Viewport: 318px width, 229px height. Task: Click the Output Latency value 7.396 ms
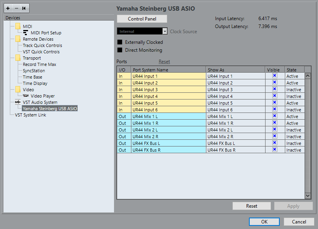[x=267, y=26]
